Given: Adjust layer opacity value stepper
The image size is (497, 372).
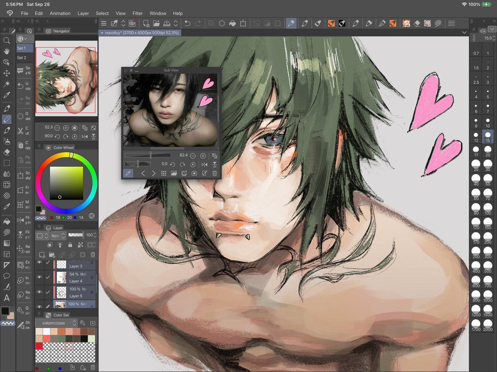Looking at the screenshot, I should (x=95, y=235).
